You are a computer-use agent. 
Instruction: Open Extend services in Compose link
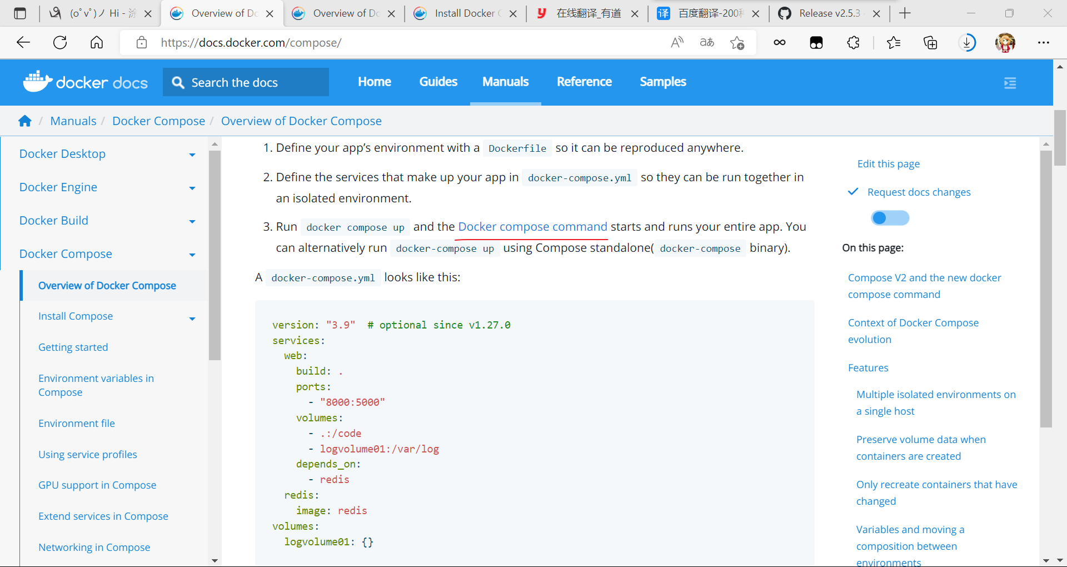pos(103,516)
